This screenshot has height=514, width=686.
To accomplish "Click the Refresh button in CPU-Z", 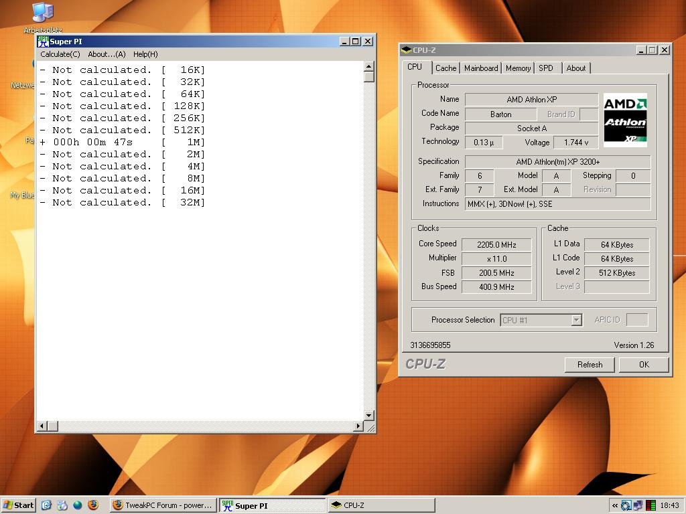I will click(590, 365).
